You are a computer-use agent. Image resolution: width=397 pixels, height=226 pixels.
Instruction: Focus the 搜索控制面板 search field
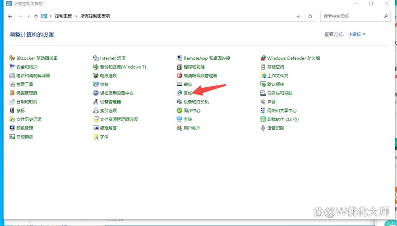pos(355,16)
